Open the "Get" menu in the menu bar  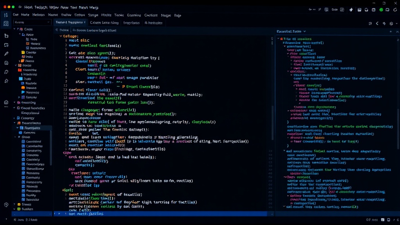tap(16, 15)
